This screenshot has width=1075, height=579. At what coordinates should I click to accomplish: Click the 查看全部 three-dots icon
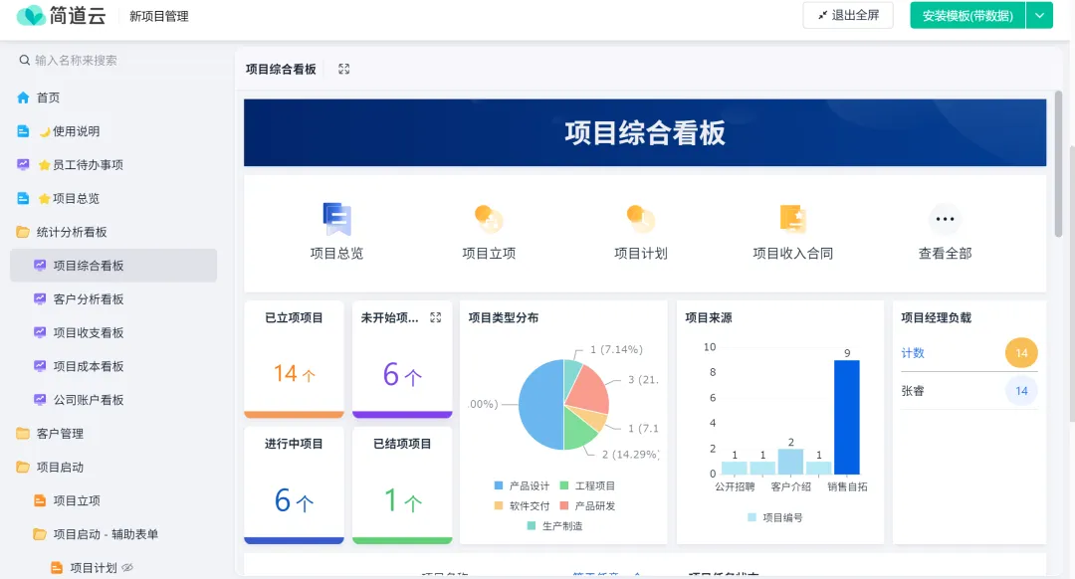tap(945, 219)
